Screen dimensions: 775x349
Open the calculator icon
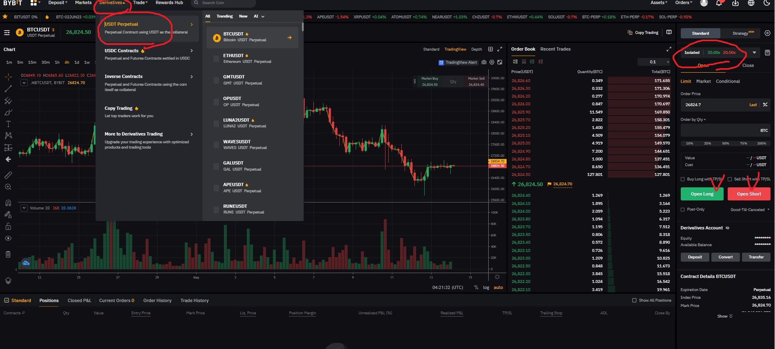(x=767, y=53)
